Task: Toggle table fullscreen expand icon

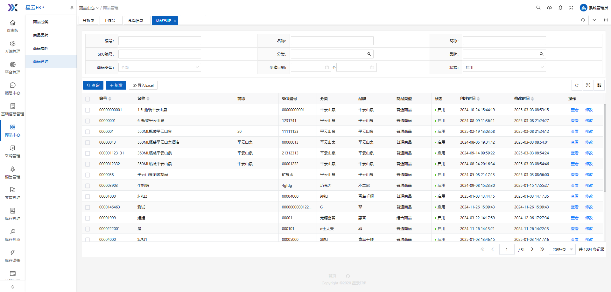Action: [x=588, y=85]
